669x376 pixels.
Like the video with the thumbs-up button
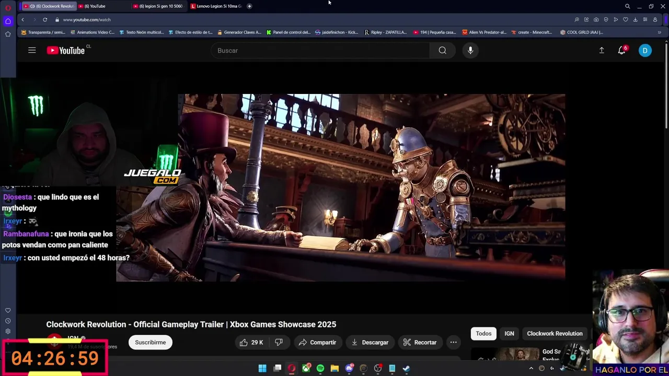(x=251, y=343)
